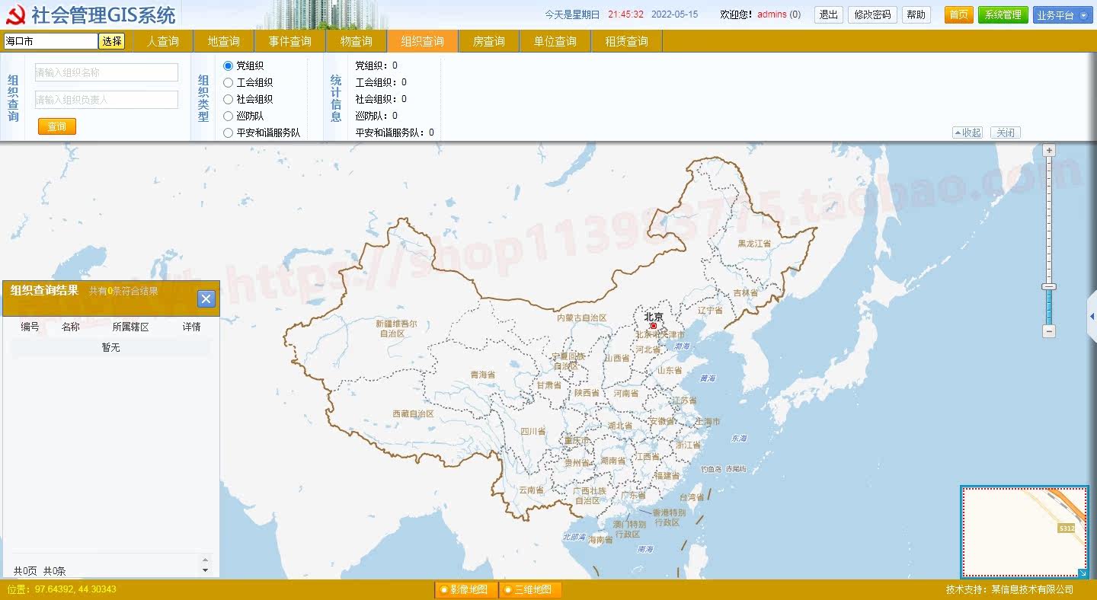Select the 平安和谐服务队 radio option
1097x600 pixels.
tap(228, 132)
